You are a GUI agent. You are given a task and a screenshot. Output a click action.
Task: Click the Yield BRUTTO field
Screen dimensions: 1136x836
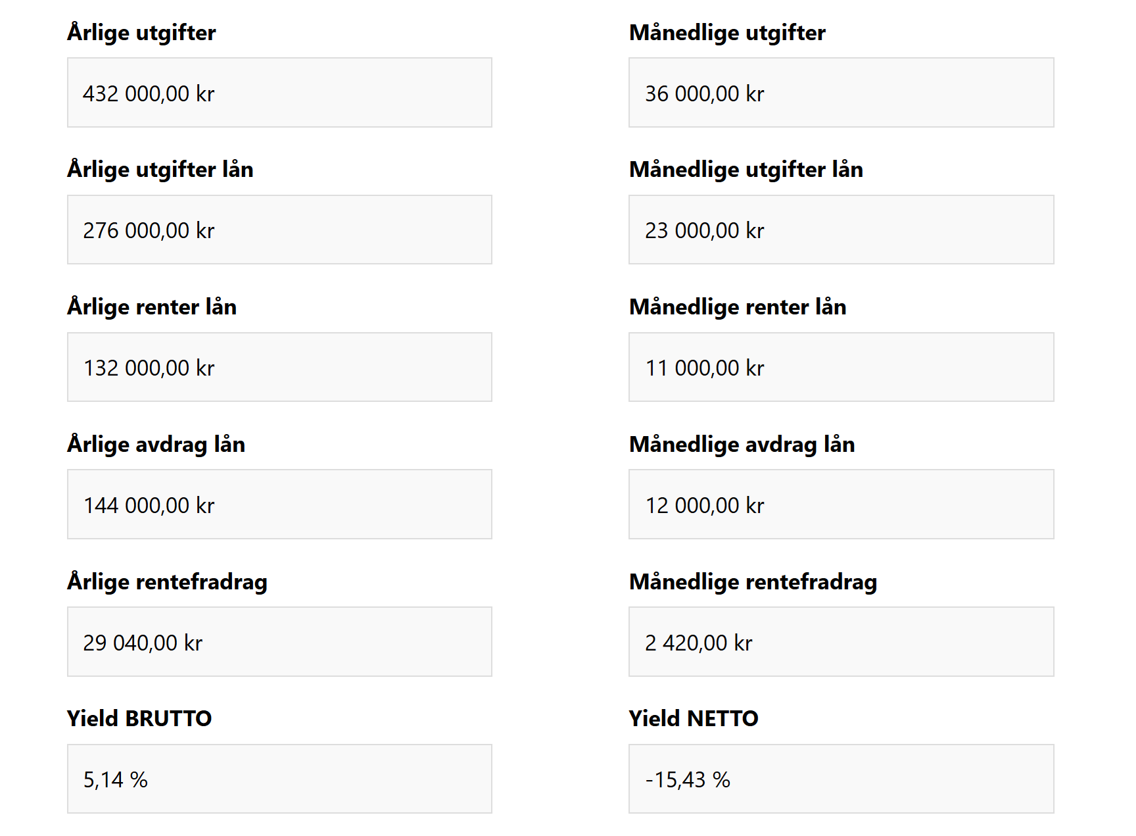click(279, 779)
